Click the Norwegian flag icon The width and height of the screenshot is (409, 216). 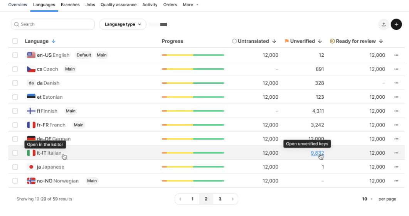pos(31,181)
